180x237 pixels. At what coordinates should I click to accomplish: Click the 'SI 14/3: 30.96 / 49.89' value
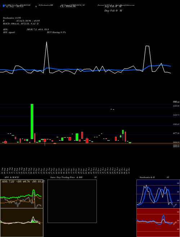(x=28, y=21)
